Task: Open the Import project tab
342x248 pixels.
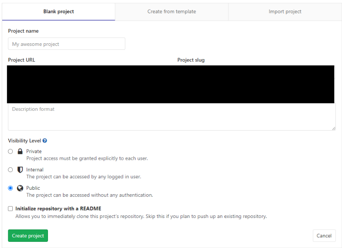Action: tap(285, 11)
